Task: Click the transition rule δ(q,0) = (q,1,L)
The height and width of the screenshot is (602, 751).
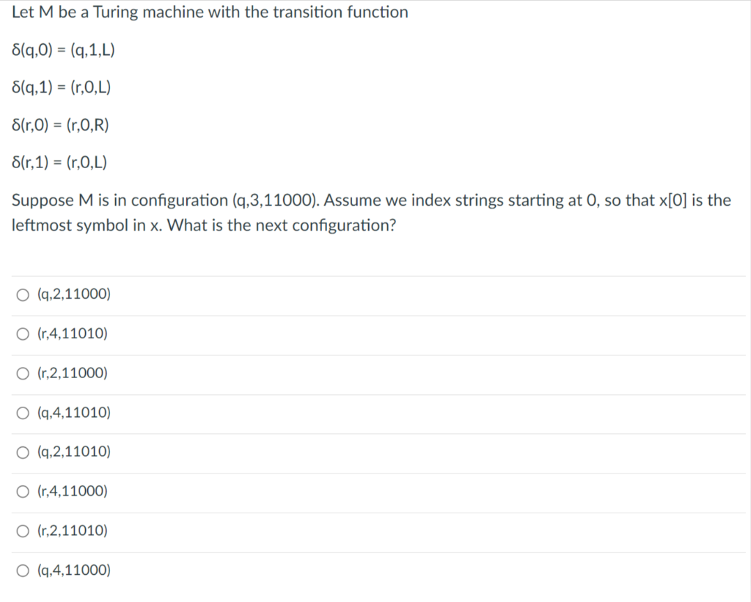Action: click(63, 50)
